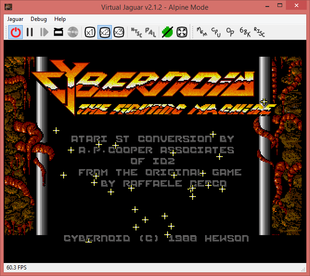Click the CD disc icon
The image size is (310, 276).
[72, 32]
